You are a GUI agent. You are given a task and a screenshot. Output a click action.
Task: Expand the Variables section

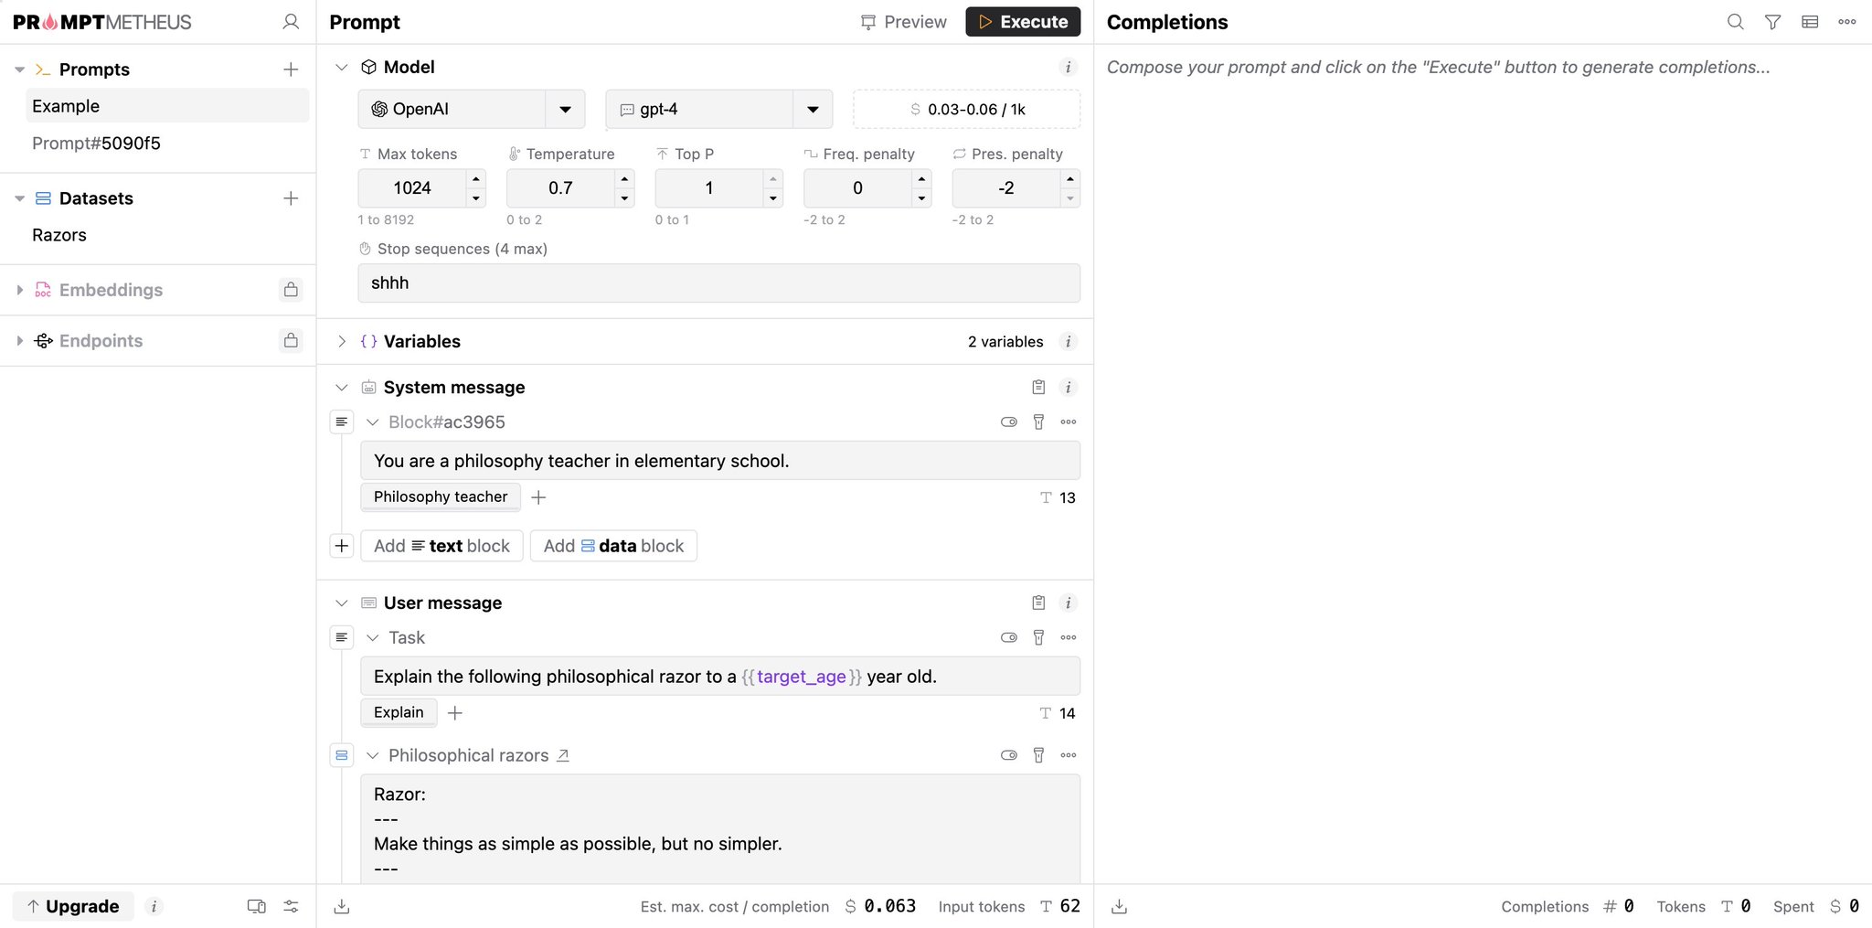click(342, 341)
